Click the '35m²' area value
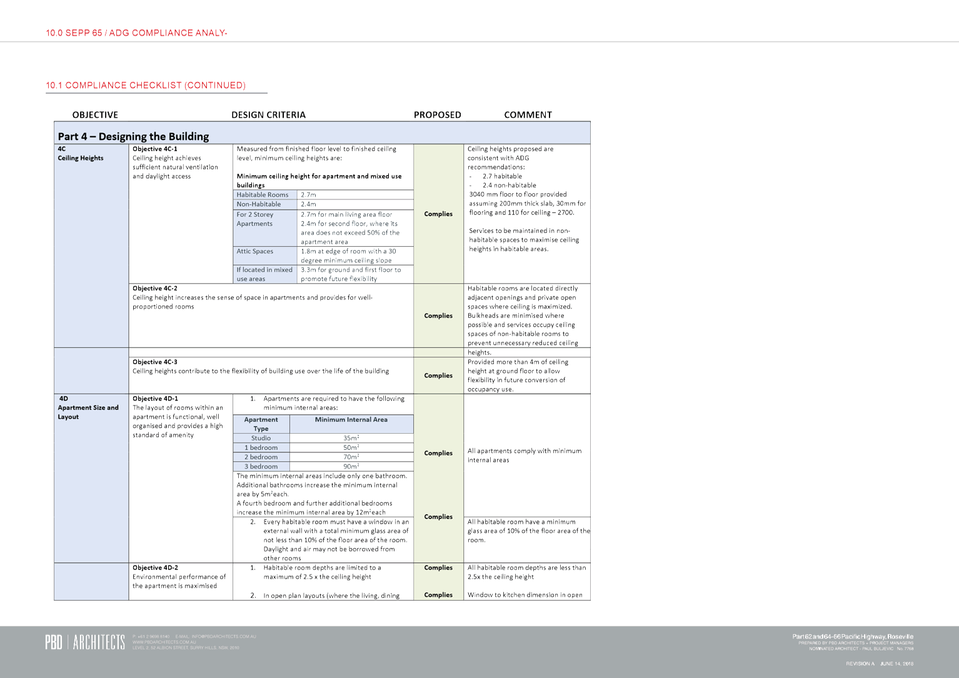959x678 pixels. pyautogui.click(x=351, y=438)
